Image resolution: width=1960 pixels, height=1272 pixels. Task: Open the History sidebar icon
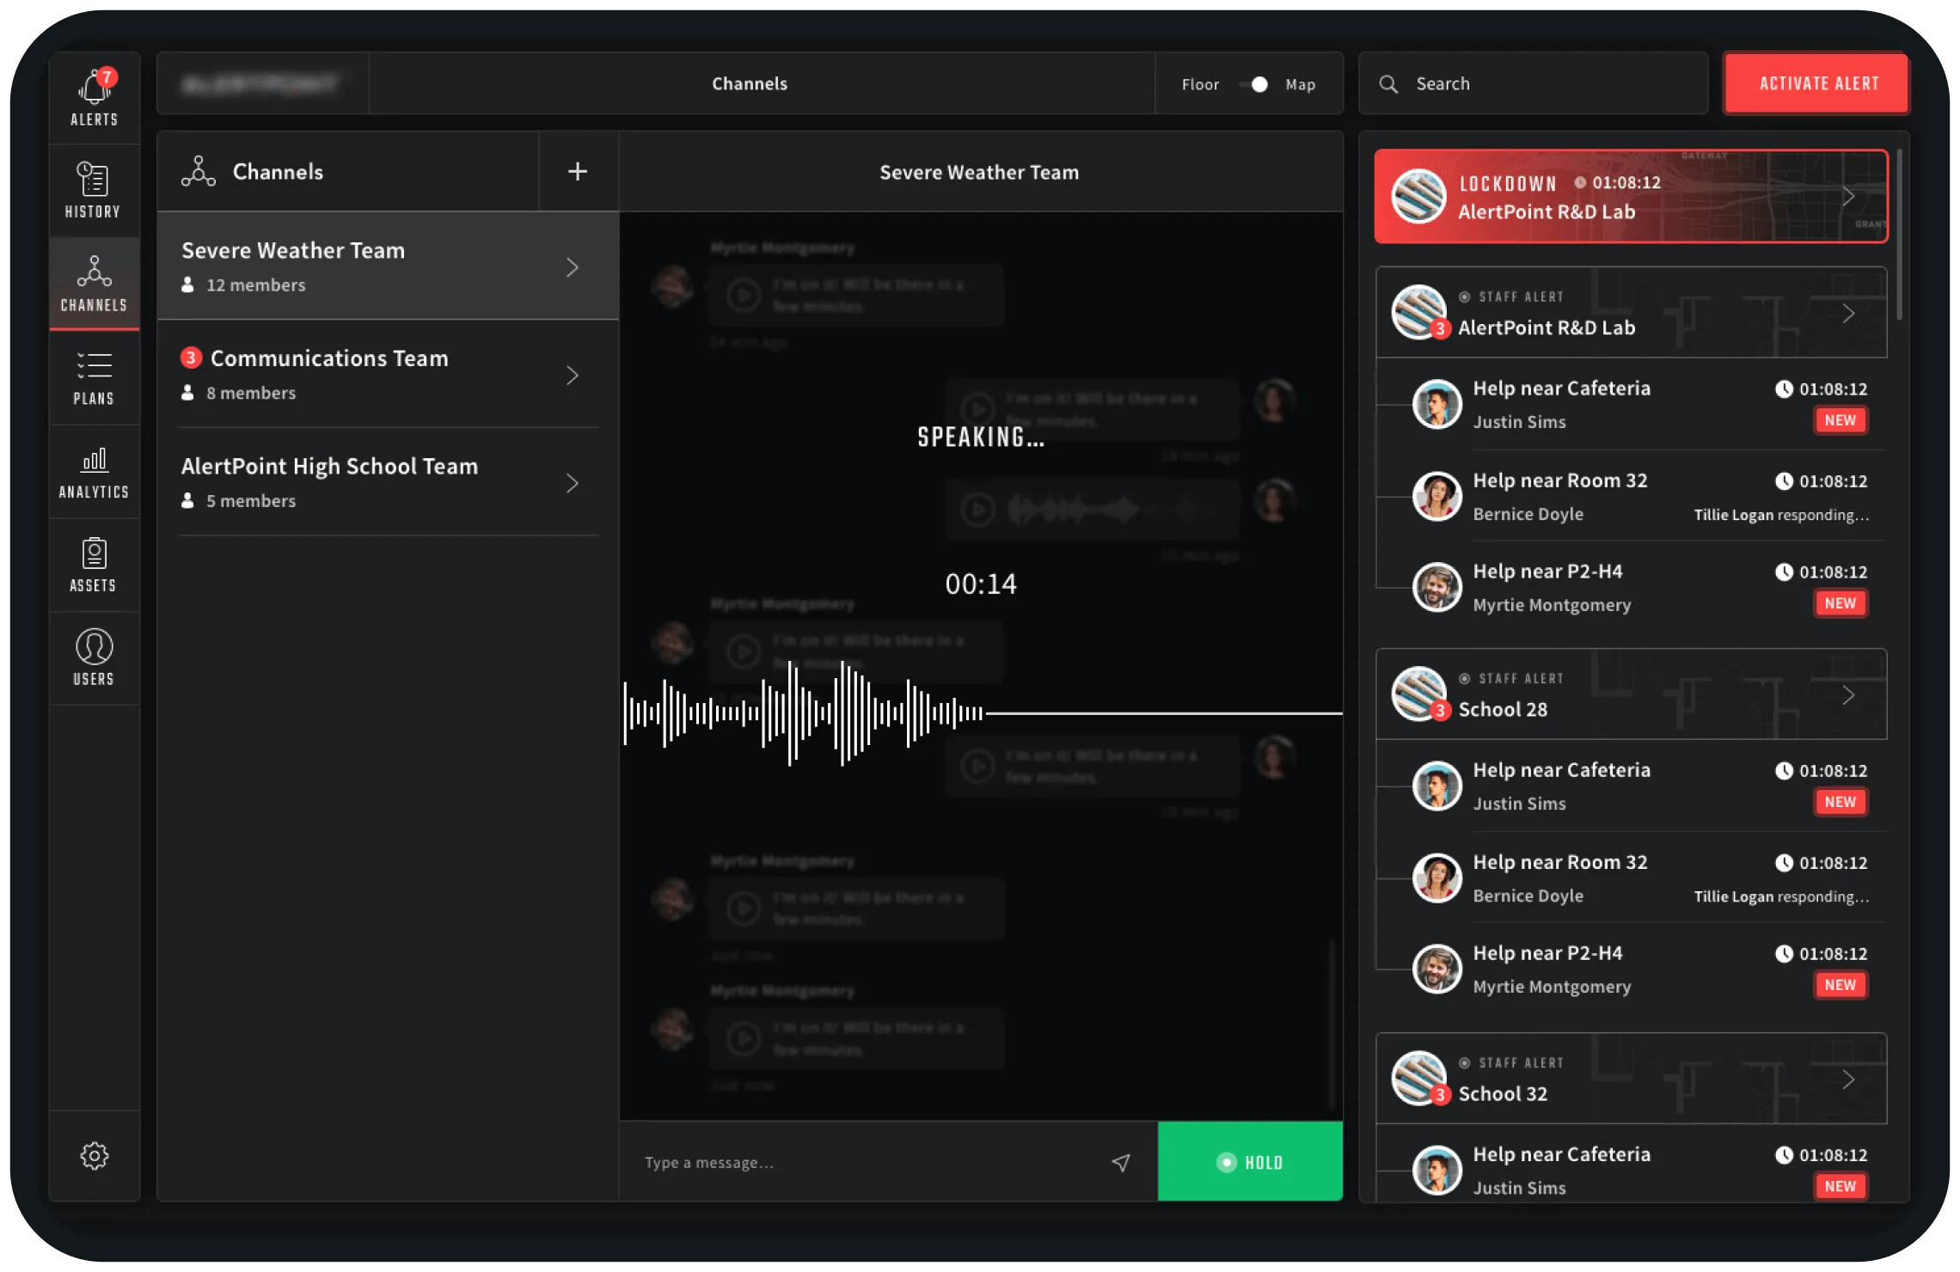tap(93, 180)
